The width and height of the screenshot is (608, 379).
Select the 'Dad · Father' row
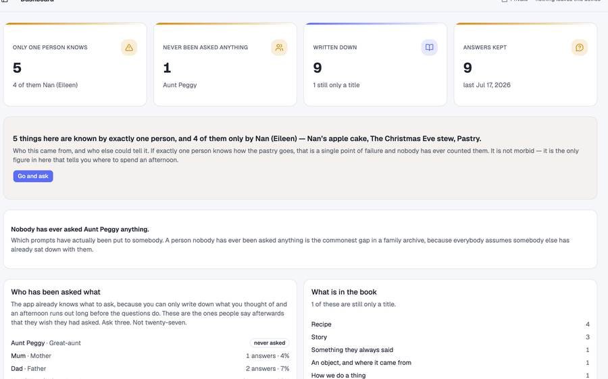[x=150, y=369]
